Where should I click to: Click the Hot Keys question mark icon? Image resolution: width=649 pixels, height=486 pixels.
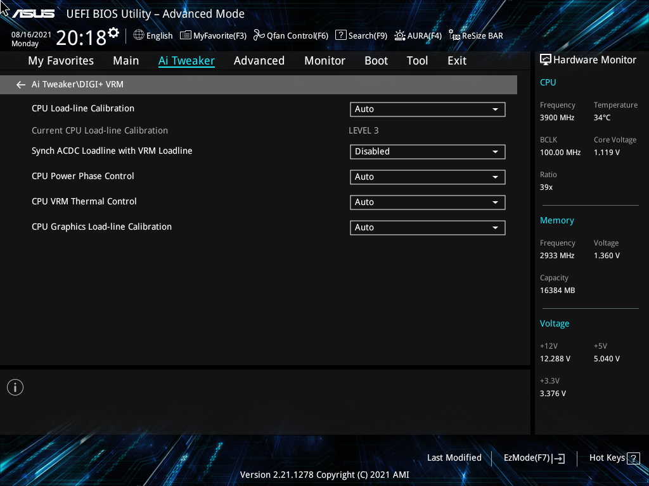click(633, 458)
